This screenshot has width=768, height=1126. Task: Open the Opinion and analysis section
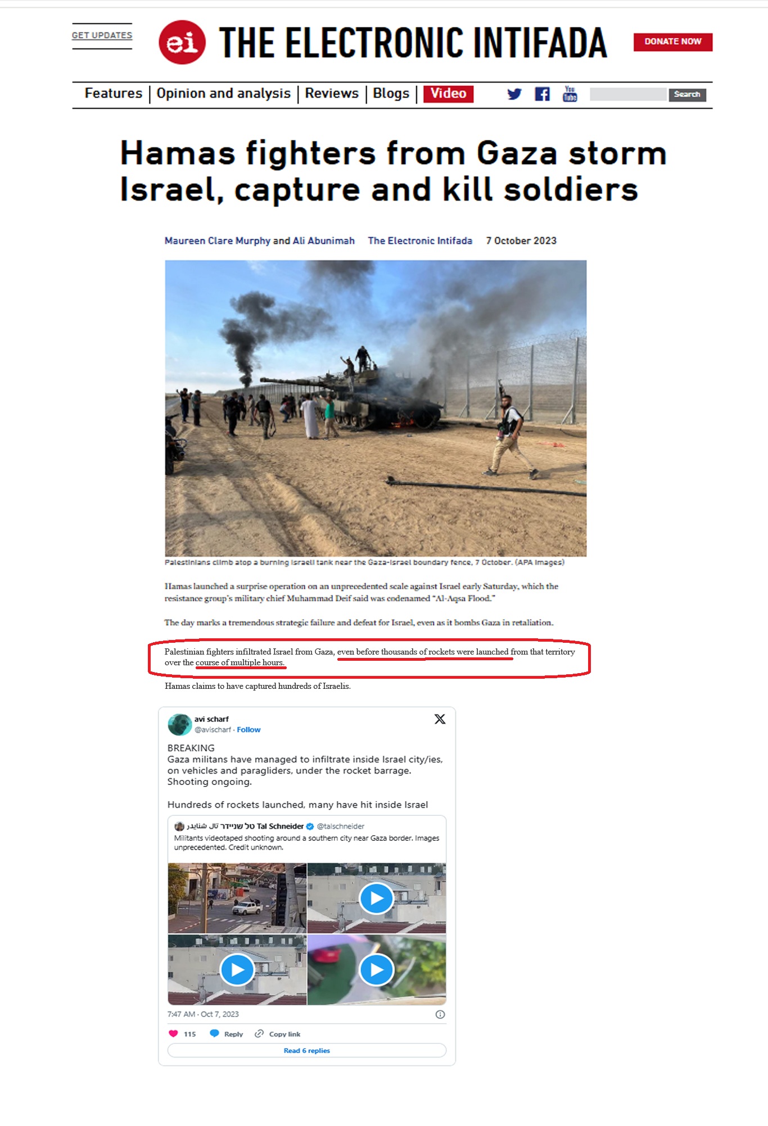click(x=223, y=93)
